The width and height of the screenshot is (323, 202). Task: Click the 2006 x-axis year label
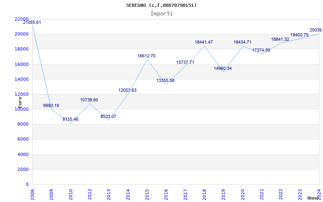(x=32, y=194)
